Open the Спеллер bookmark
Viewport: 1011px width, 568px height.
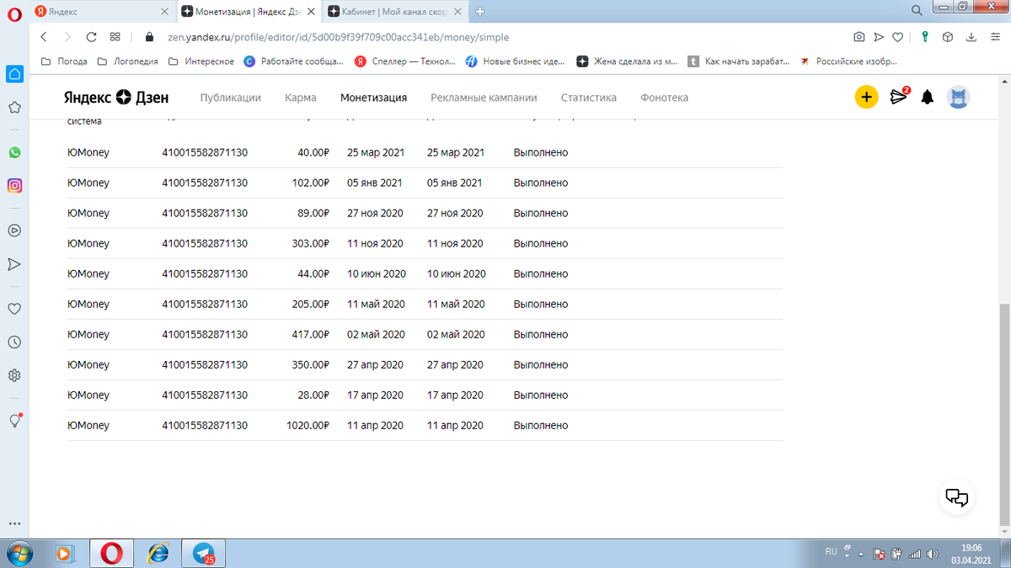[x=405, y=61]
